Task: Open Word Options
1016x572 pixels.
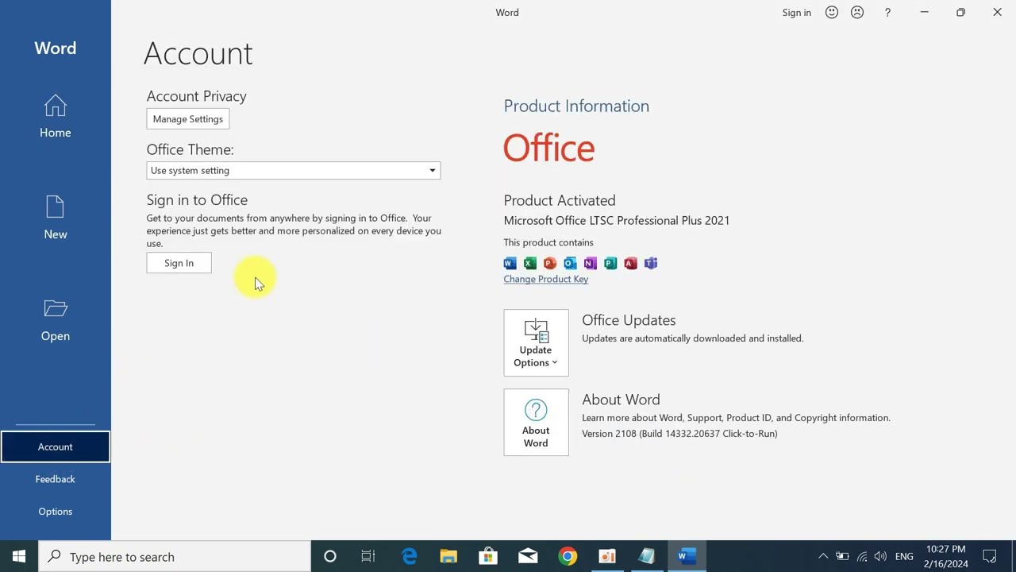Action: tap(55, 512)
